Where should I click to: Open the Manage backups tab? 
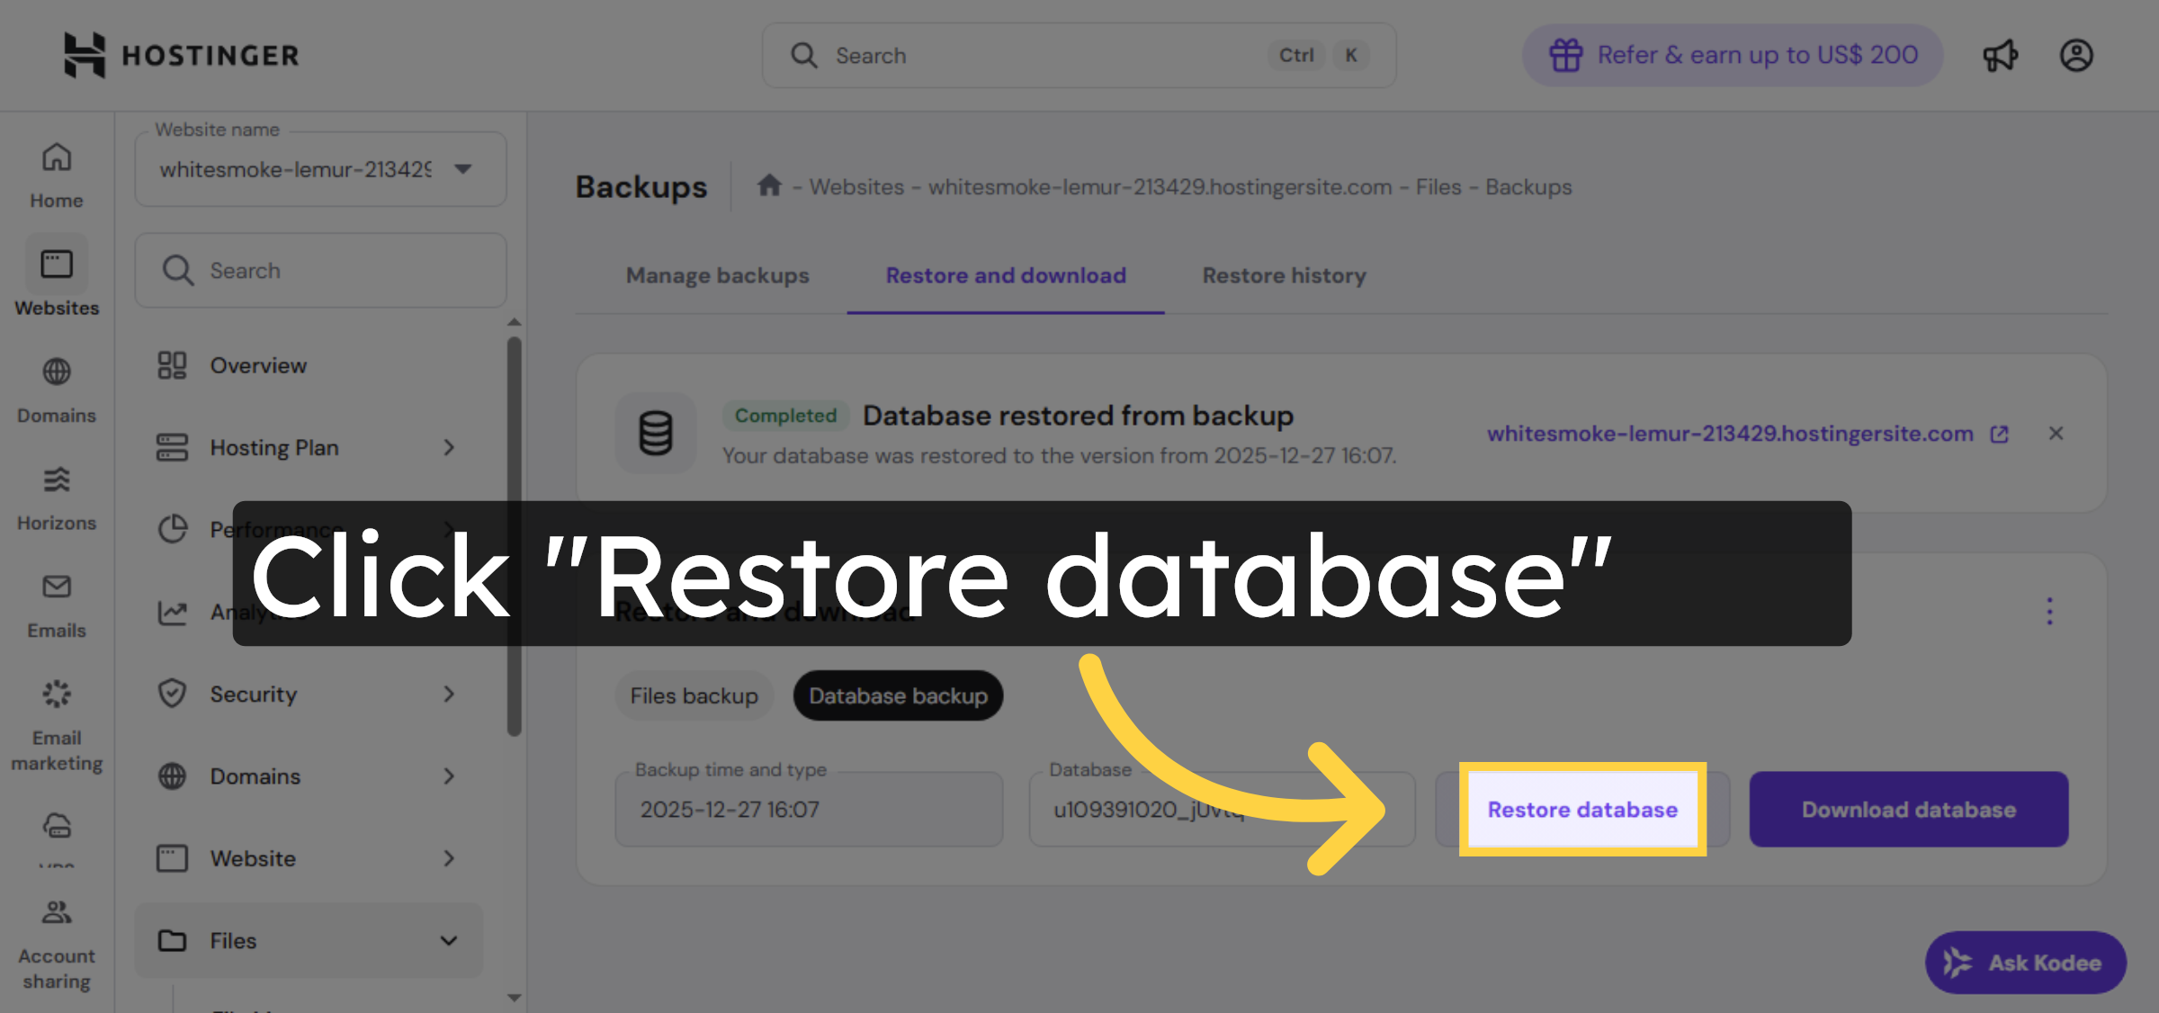(717, 275)
